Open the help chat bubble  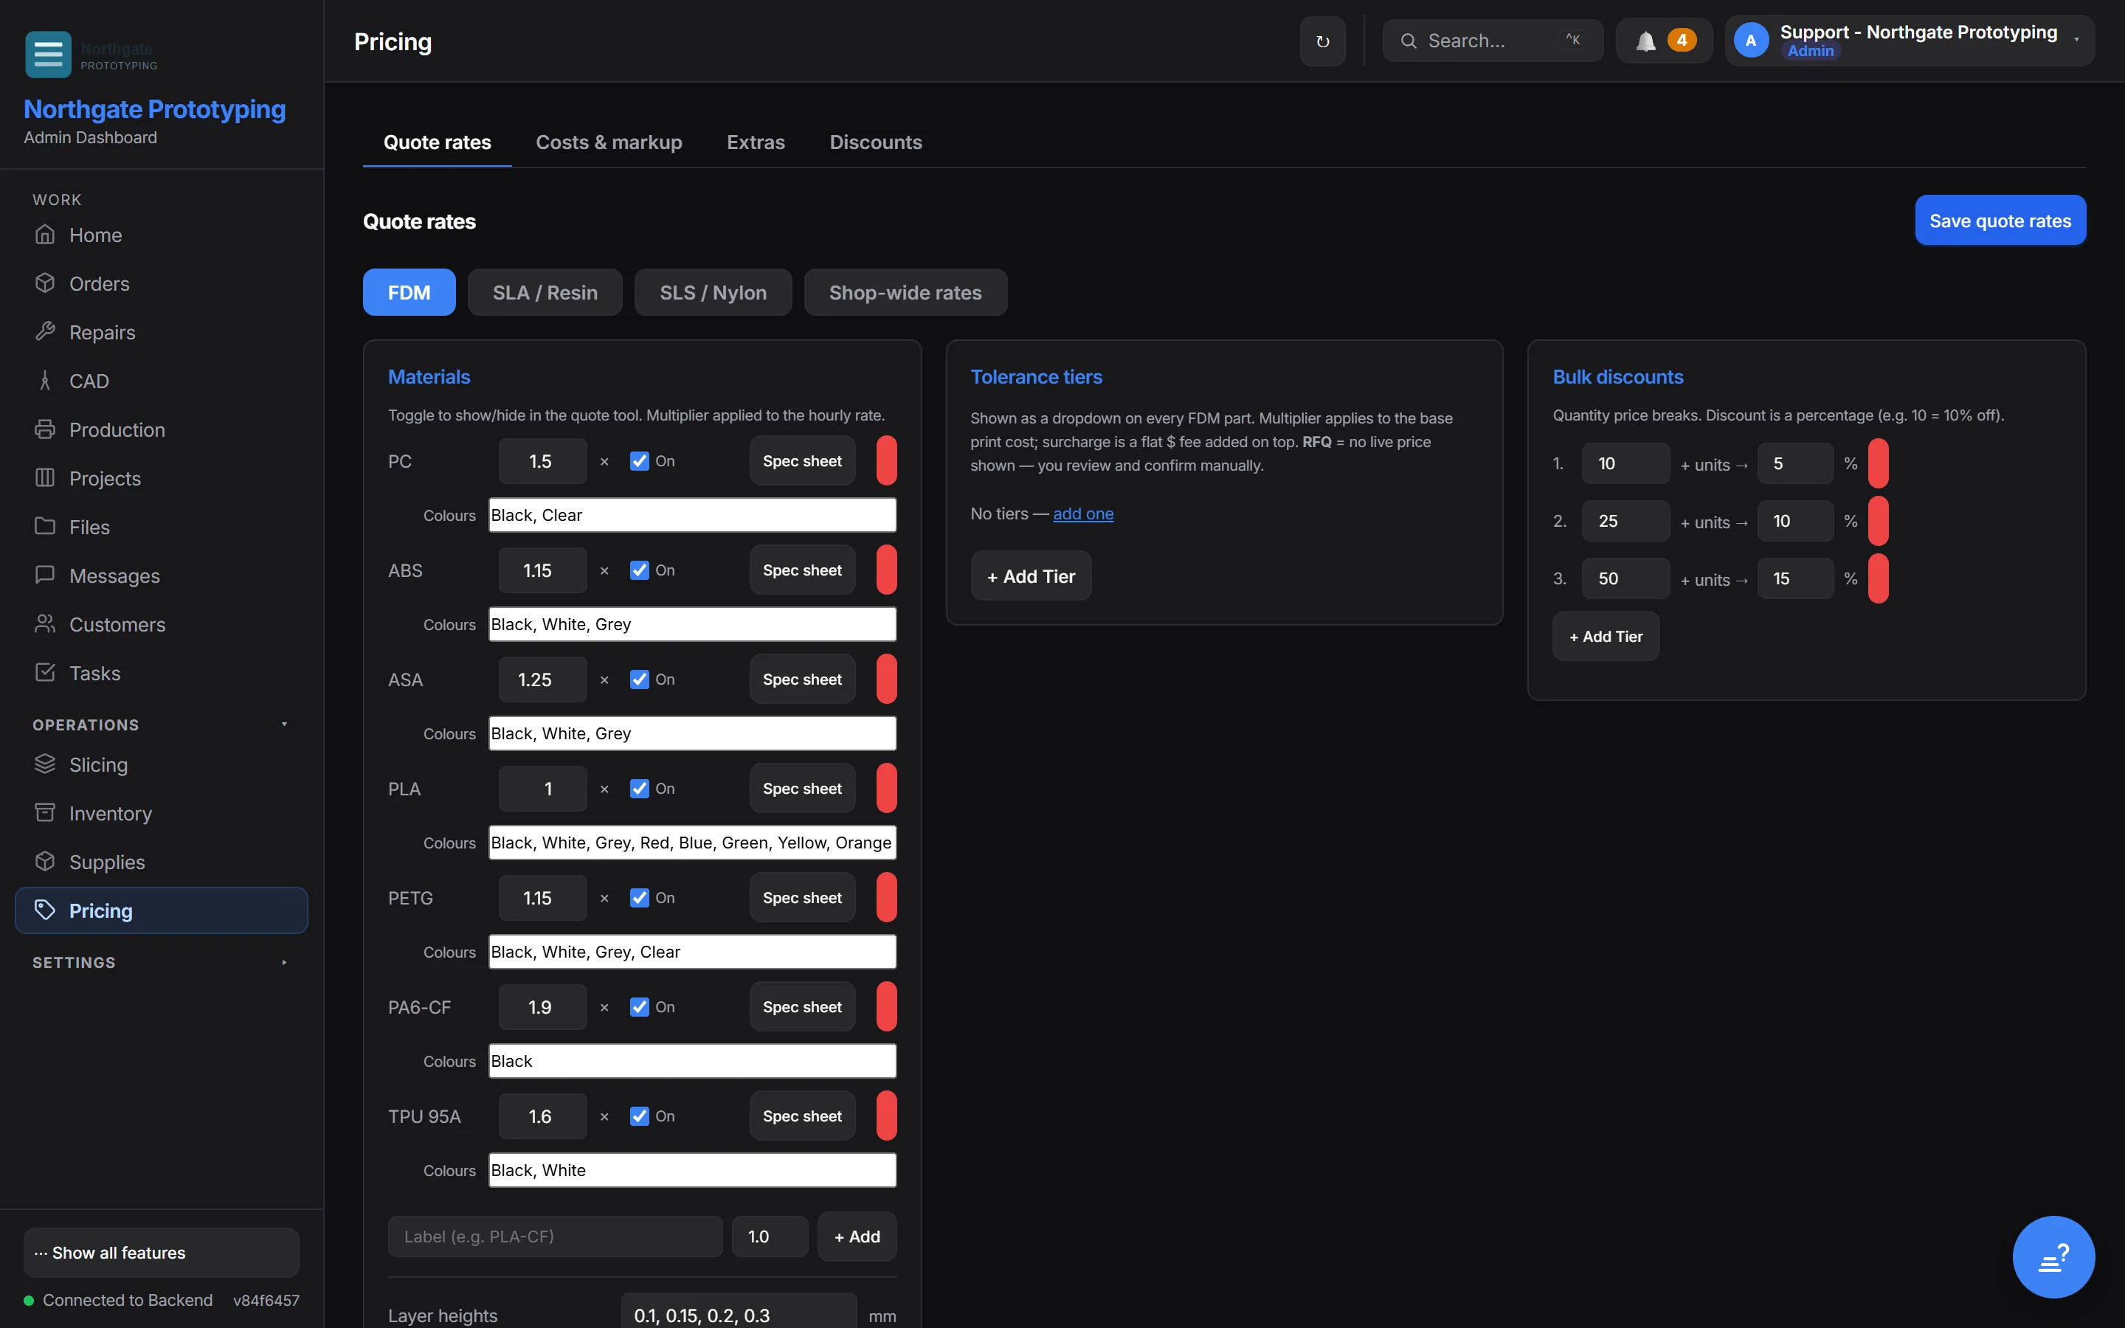(x=2053, y=1257)
